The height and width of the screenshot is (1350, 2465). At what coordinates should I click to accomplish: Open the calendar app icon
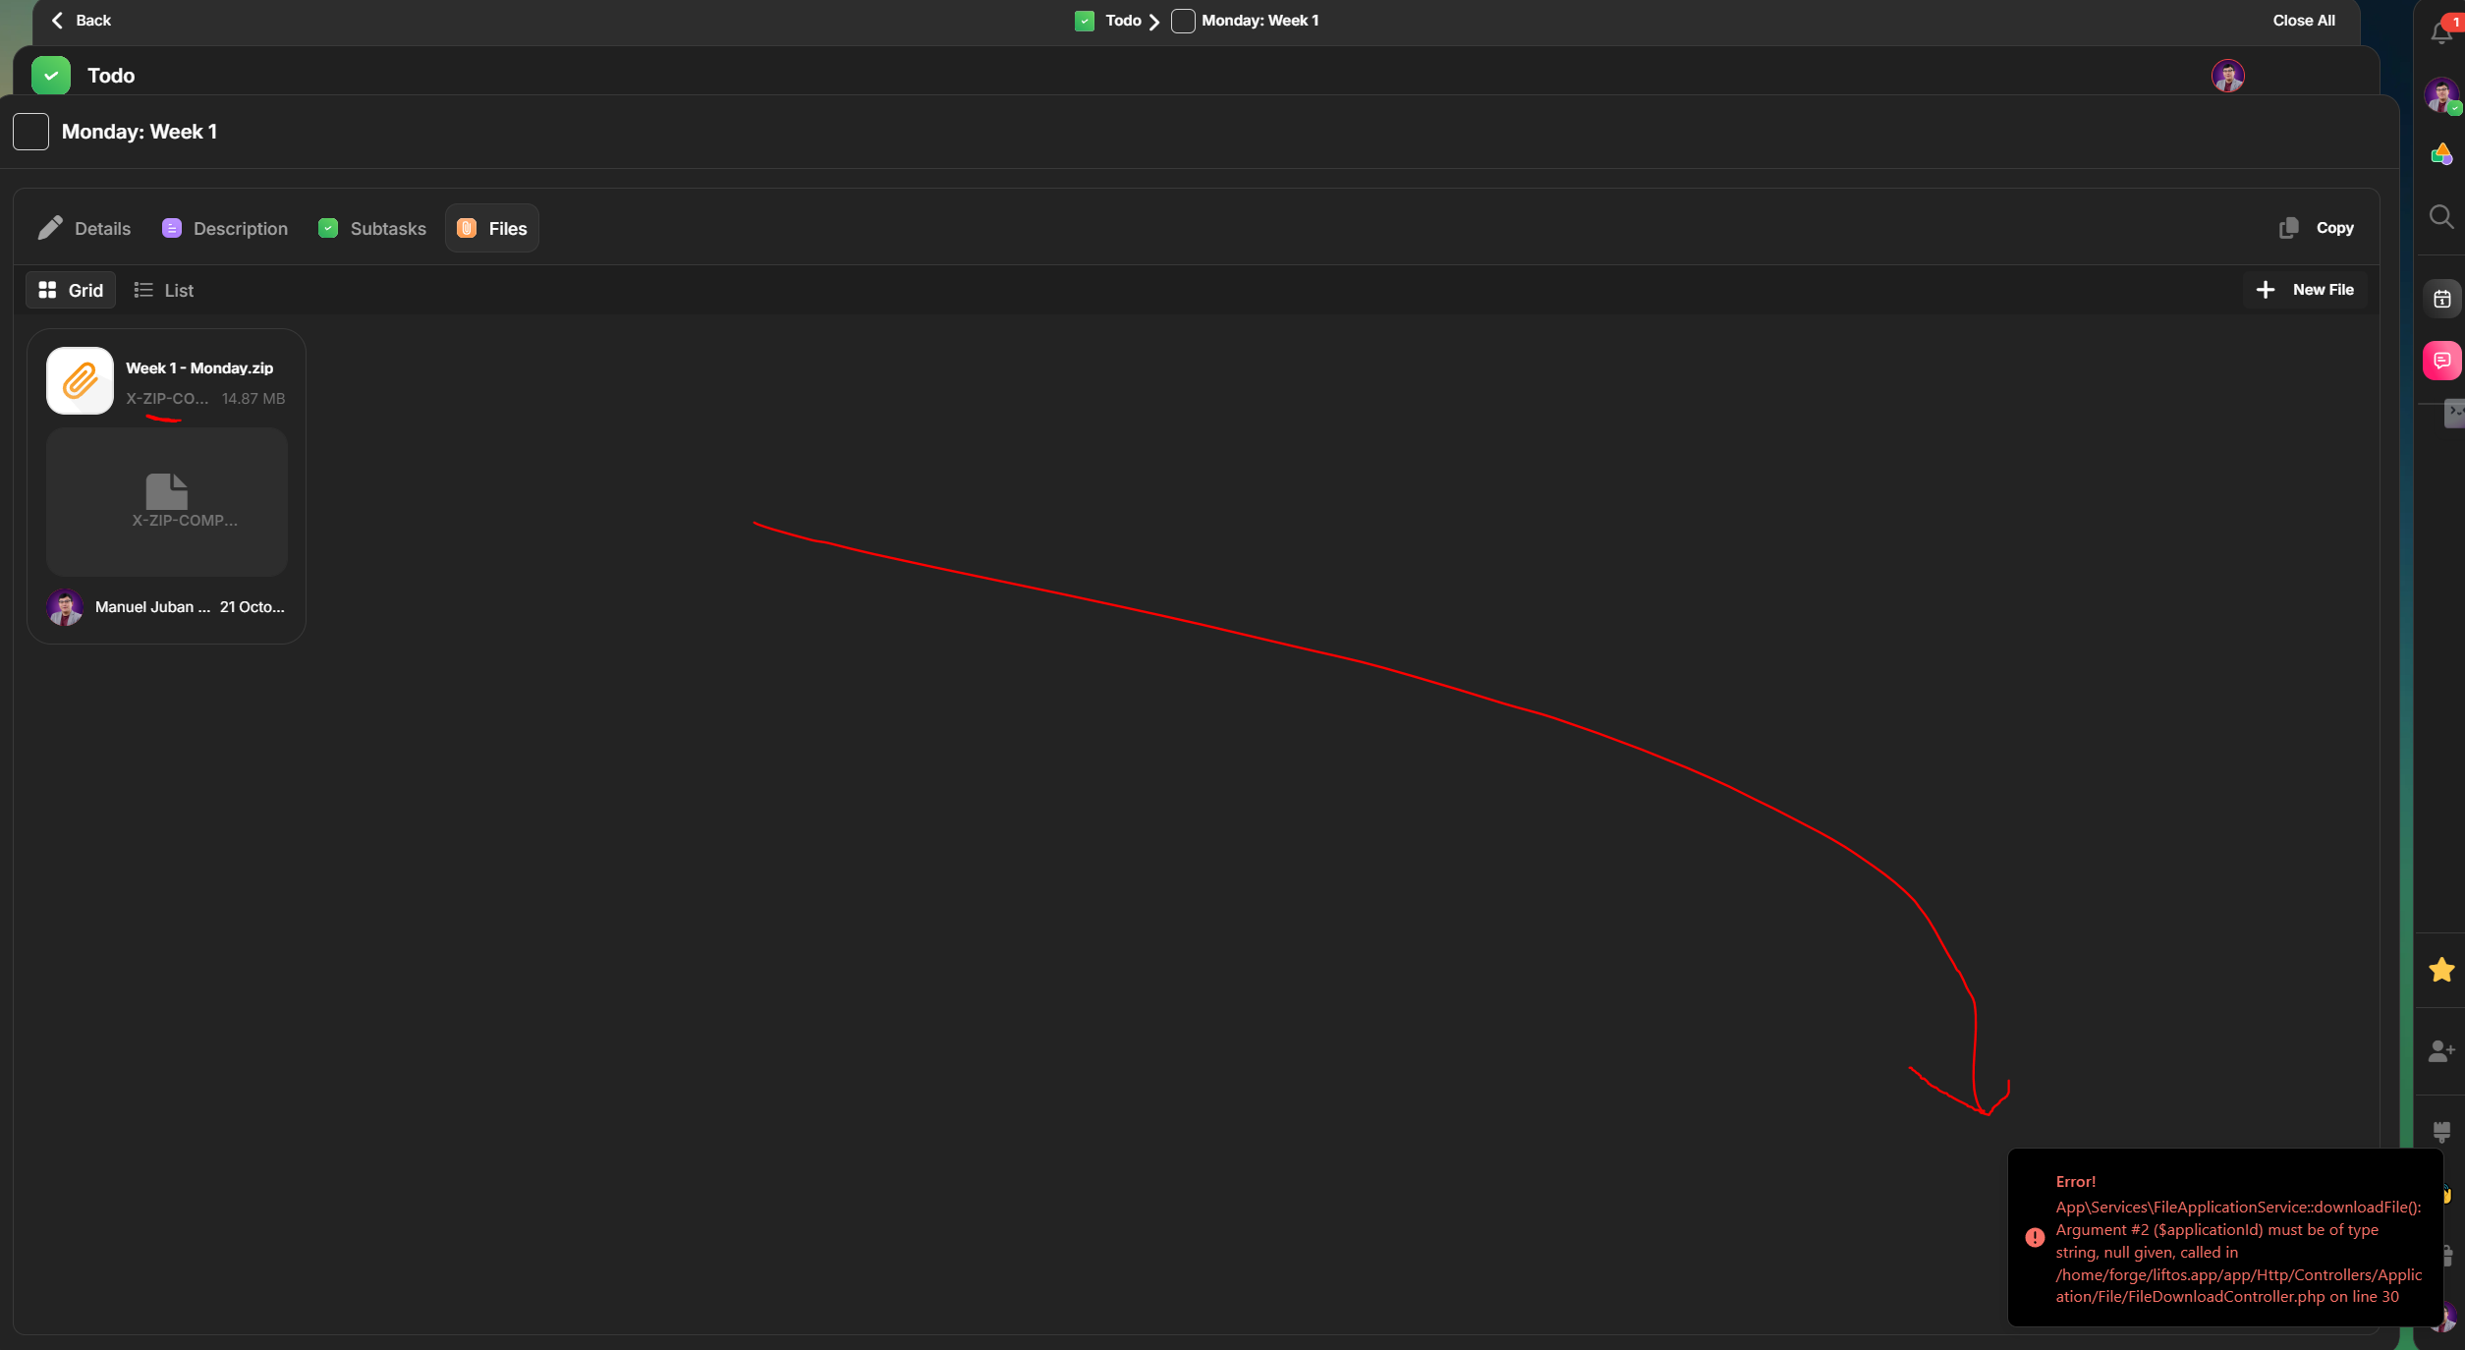pos(2441,299)
